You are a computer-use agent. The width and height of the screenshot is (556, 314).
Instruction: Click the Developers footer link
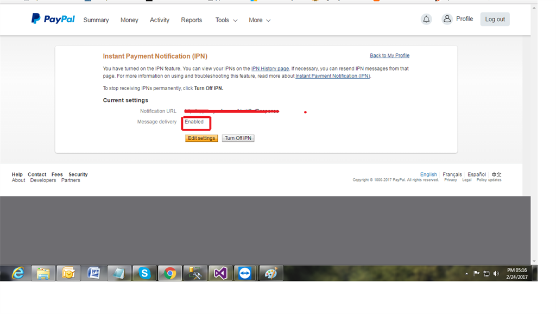43,180
